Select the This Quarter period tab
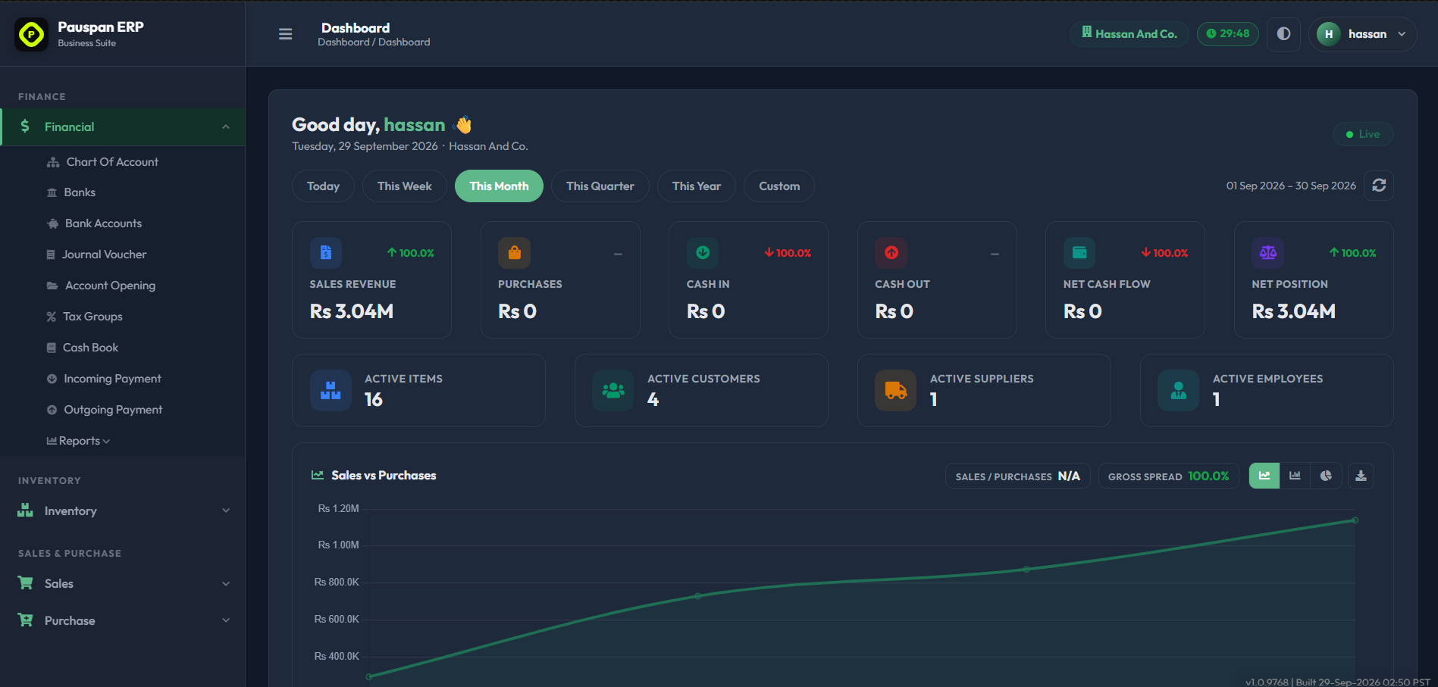Viewport: 1438px width, 687px height. (x=600, y=186)
